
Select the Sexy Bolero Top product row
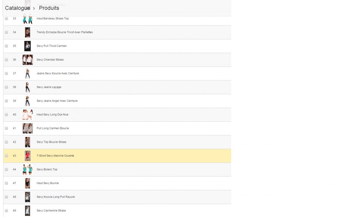click(x=47, y=170)
